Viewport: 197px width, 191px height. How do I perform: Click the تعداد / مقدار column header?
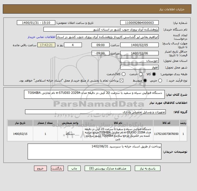[45, 123]
